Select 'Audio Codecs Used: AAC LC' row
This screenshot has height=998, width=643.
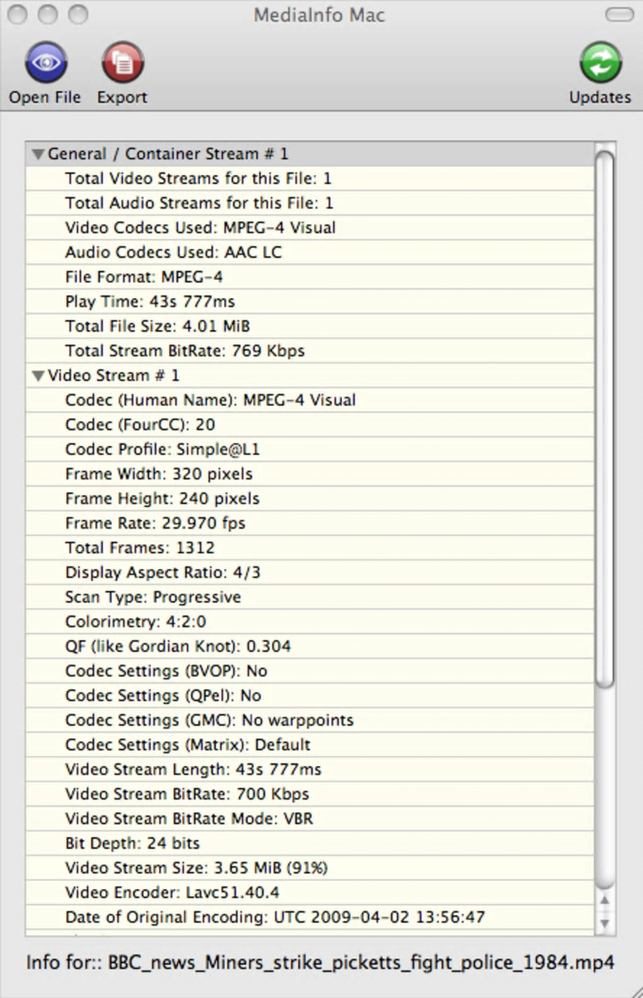coord(310,252)
